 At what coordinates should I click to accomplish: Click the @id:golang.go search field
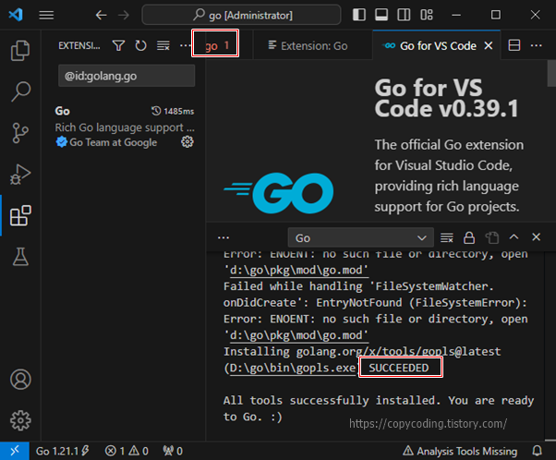[x=127, y=76]
